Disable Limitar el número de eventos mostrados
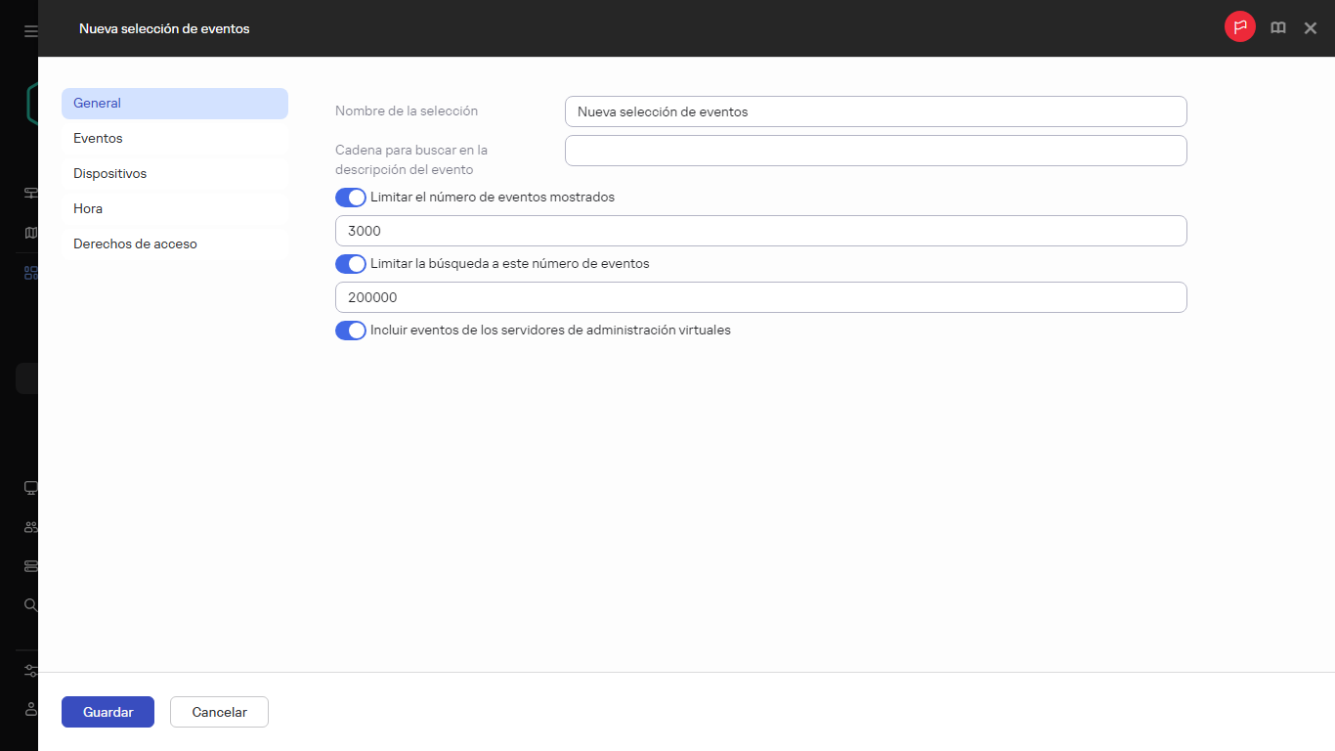Image resolution: width=1335 pixels, height=751 pixels. [350, 197]
